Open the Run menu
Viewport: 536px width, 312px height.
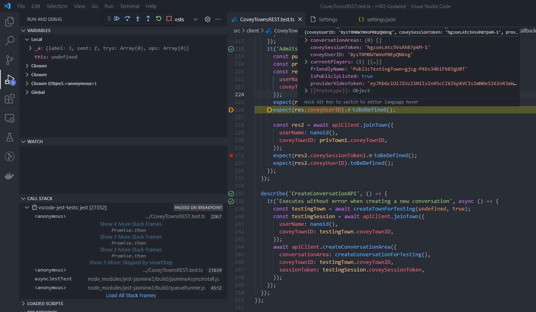(x=109, y=6)
